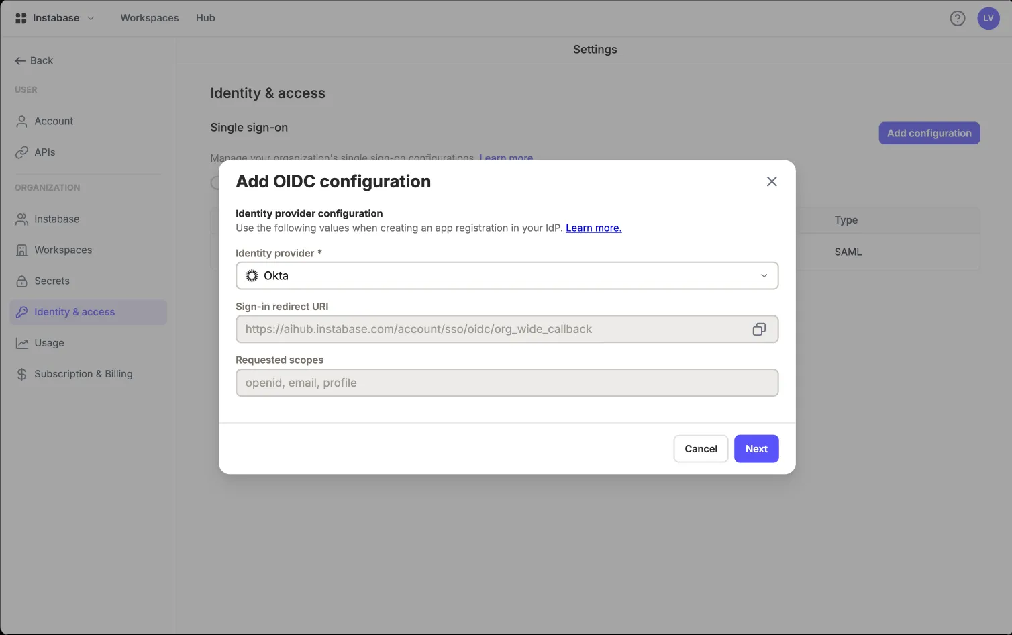Viewport: 1012px width, 635px height.
Task: Click the Okta logo in provider field
Action: [252, 275]
